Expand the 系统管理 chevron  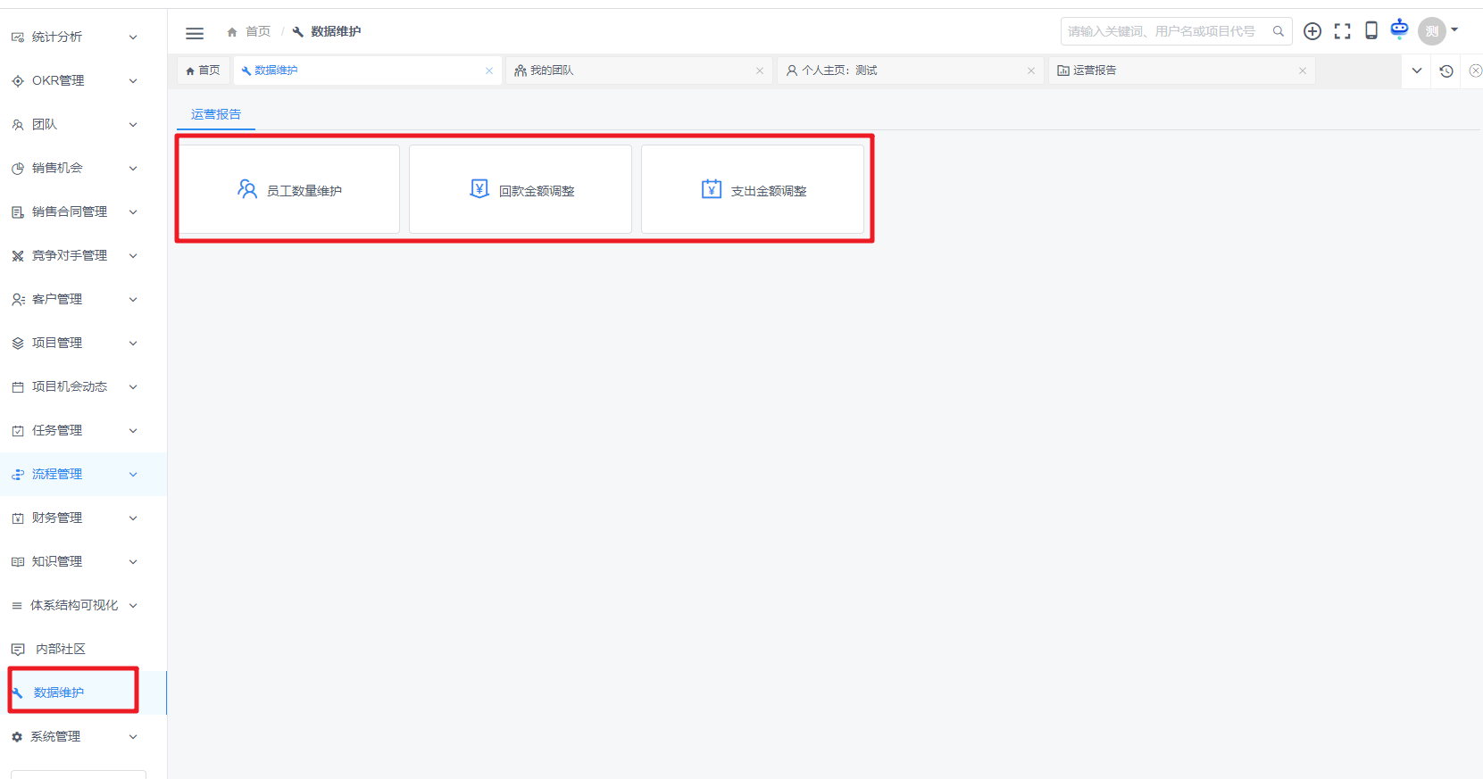click(x=133, y=737)
